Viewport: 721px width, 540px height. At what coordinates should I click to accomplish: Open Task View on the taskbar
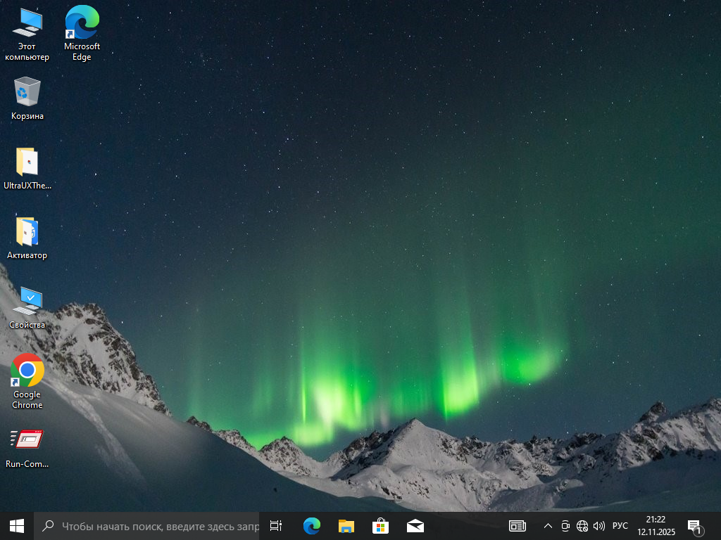pyautogui.click(x=276, y=525)
